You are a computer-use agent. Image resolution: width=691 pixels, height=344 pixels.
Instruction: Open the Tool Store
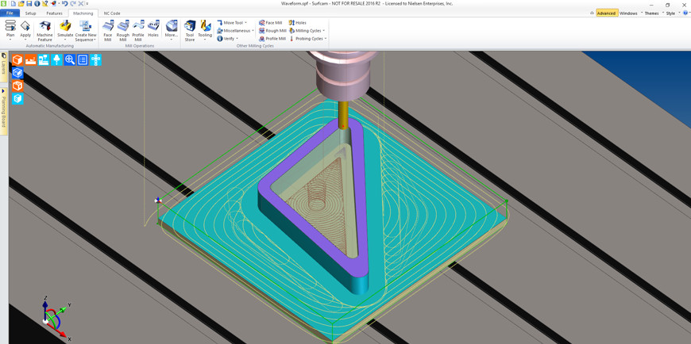190,31
